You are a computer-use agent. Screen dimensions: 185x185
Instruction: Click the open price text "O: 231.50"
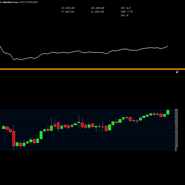click(68, 8)
